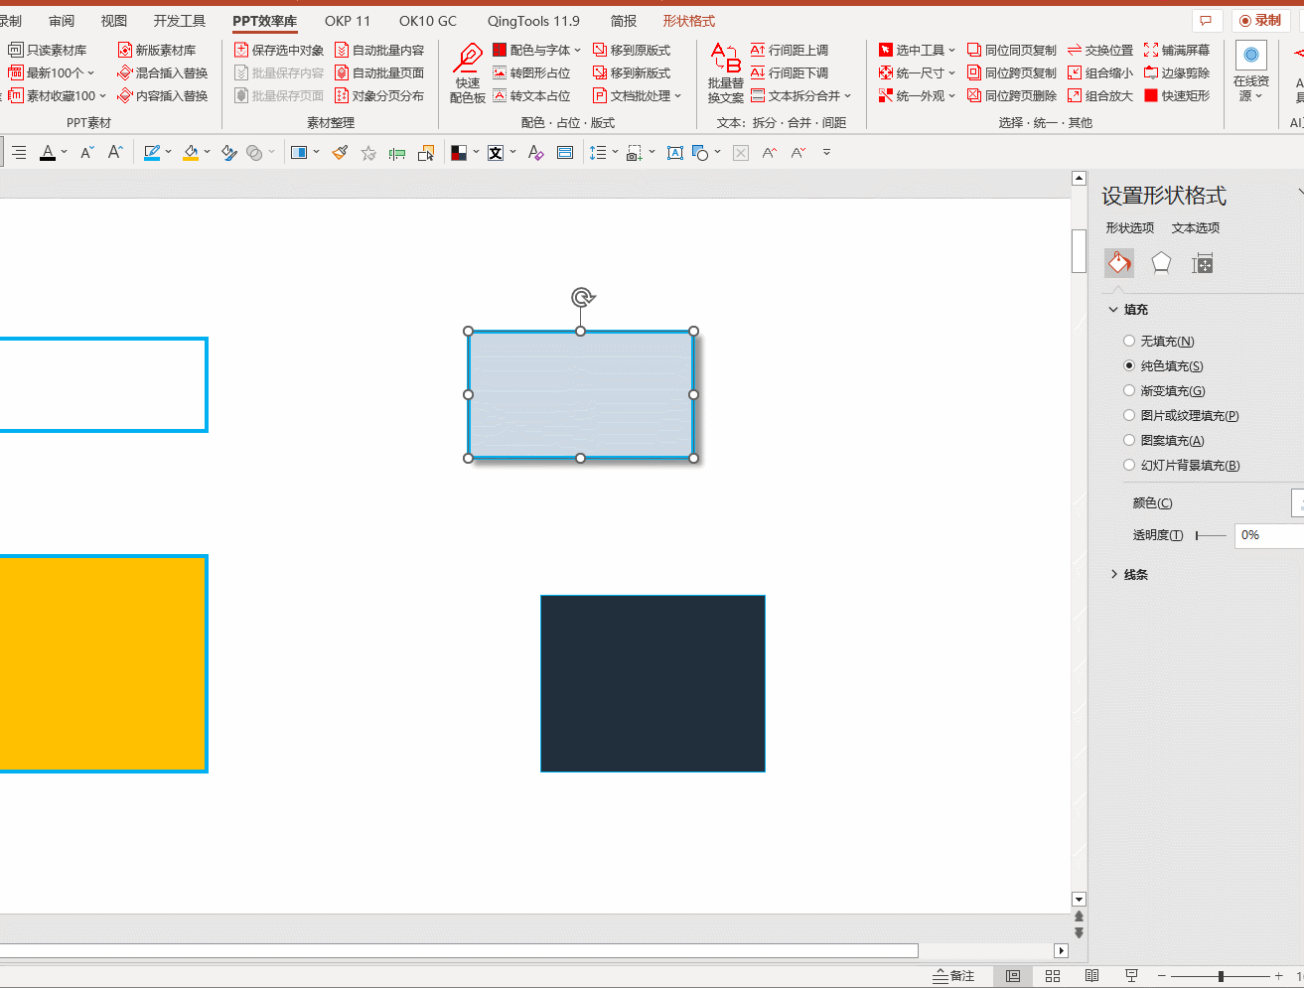Click 自动批量内容 in ribbon
Image resolution: width=1304 pixels, height=988 pixels.
coord(379,50)
